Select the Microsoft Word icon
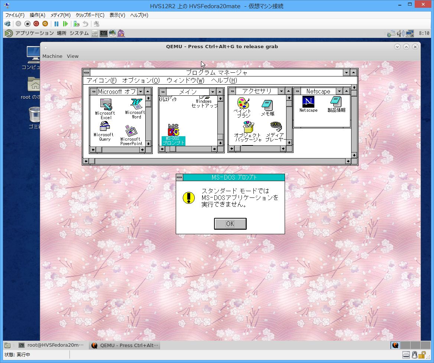This screenshot has width=434, height=363. pyautogui.click(x=136, y=109)
